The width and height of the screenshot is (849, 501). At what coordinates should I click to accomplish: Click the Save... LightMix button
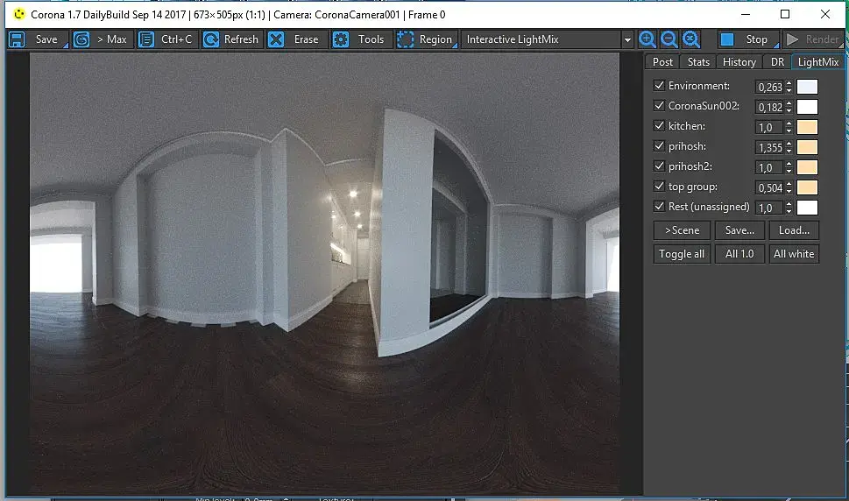pos(739,230)
